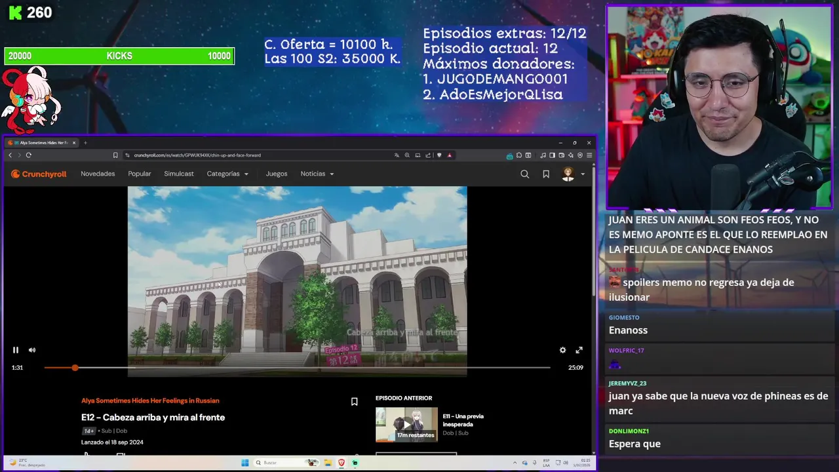Expand the Noticias dropdown

[317, 174]
